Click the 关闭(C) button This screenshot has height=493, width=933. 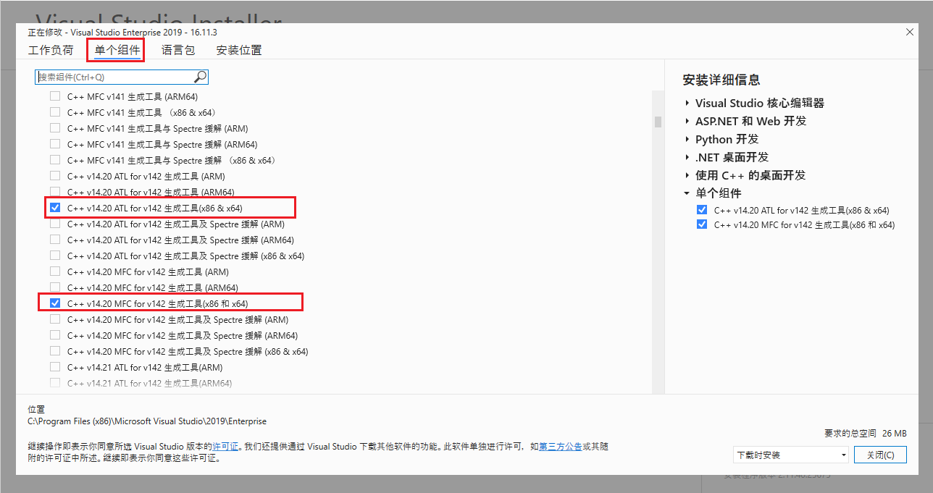coord(880,455)
